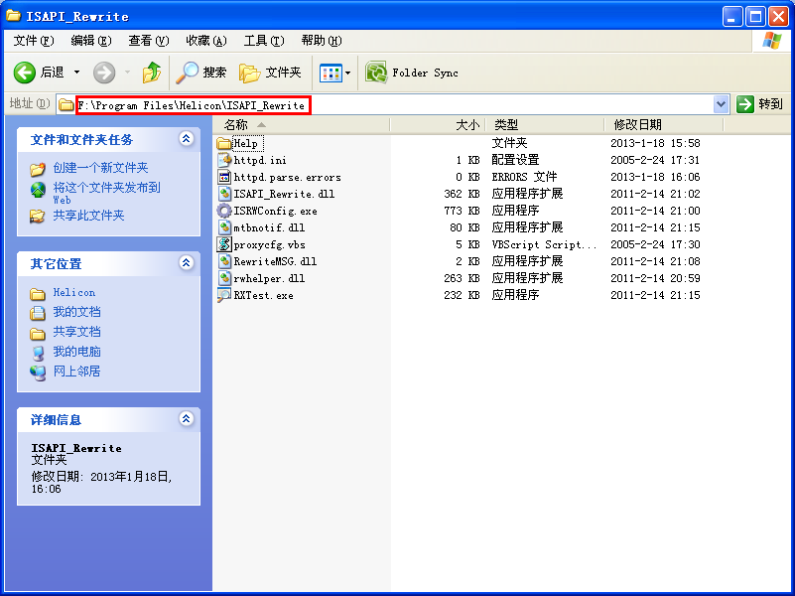Click the My Documents (我的文档) icon
This screenshot has height=596, width=795.
point(38,313)
